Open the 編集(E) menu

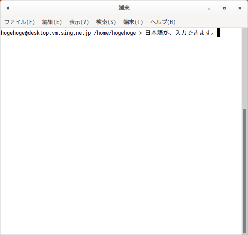pos(52,22)
